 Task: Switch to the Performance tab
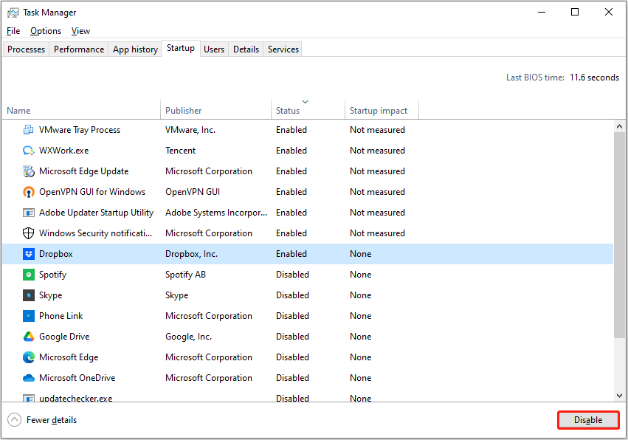click(x=78, y=49)
